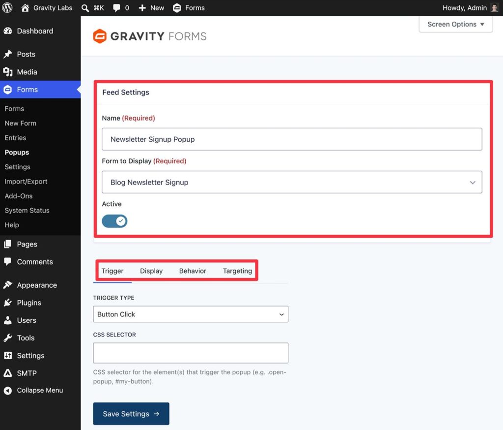
Task: Click the Media label in sidebar
Action: point(27,72)
